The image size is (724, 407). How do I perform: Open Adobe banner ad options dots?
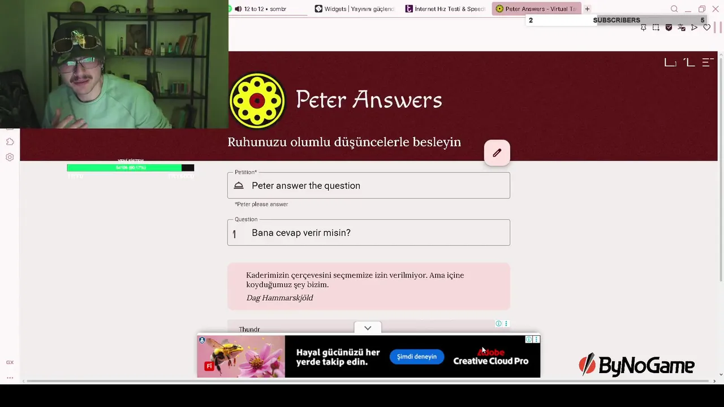click(536, 339)
